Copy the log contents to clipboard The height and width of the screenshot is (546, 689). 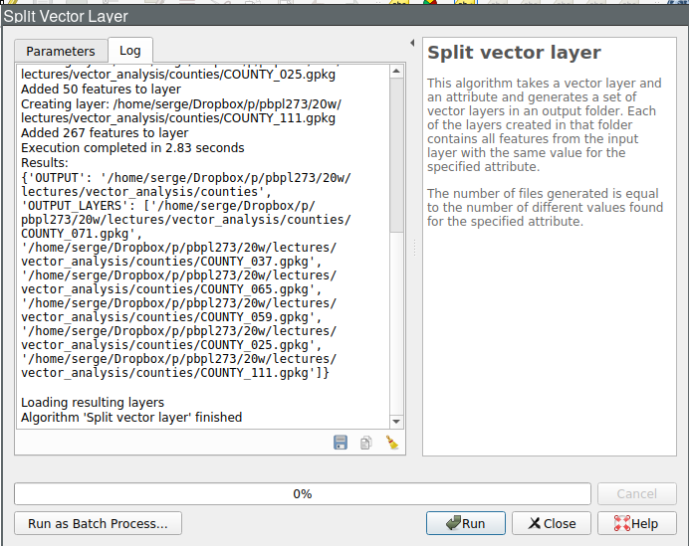coord(366,443)
